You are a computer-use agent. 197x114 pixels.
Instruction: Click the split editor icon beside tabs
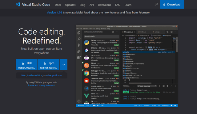point(171,32)
